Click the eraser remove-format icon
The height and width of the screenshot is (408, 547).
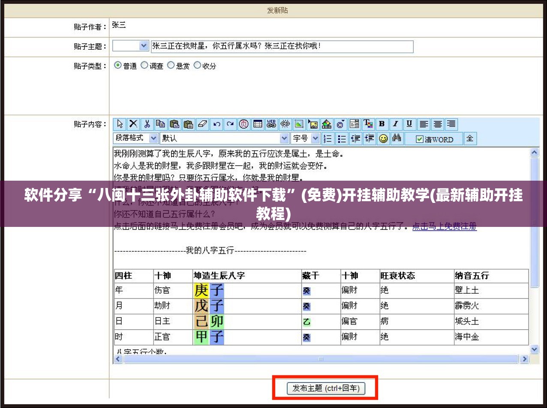(202, 124)
